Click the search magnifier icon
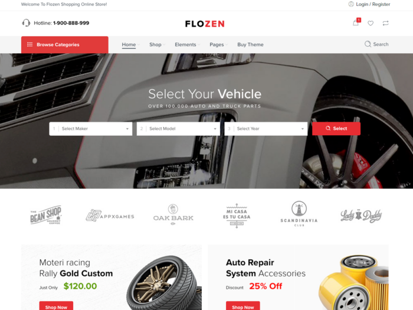The image size is (413, 310). (x=368, y=44)
